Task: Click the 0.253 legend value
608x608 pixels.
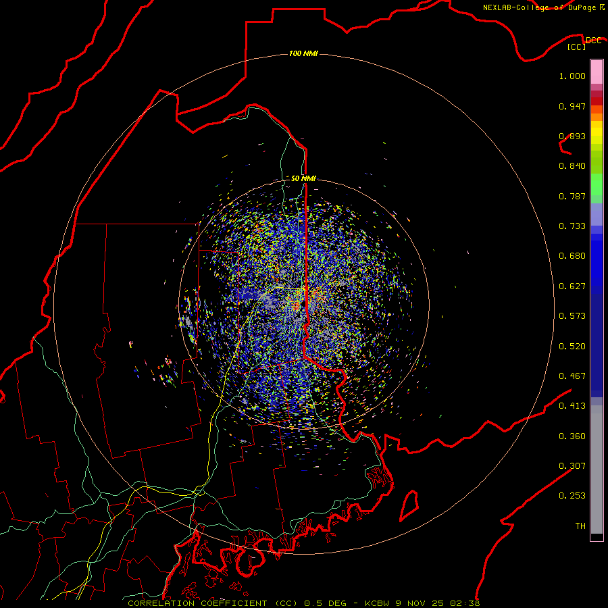Action: tap(572, 496)
